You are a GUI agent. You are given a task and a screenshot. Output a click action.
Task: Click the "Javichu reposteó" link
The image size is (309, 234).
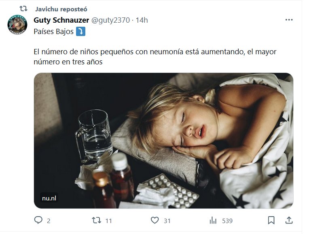(x=61, y=9)
